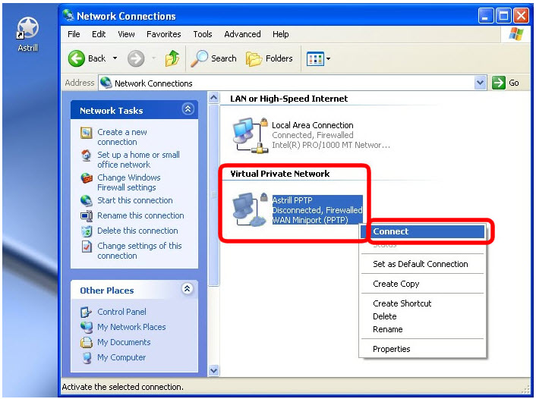Click the Views grid icon
This screenshot has width=536, height=399.
coord(315,58)
